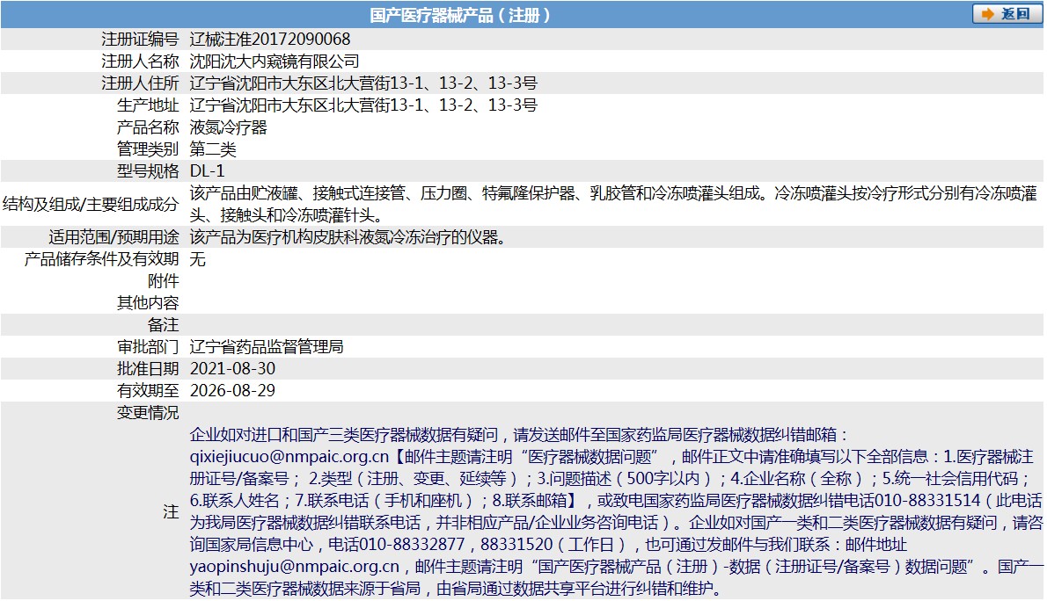Select the storage condition value 无
Image resolution: width=1047 pixels, height=601 pixels.
click(x=198, y=259)
